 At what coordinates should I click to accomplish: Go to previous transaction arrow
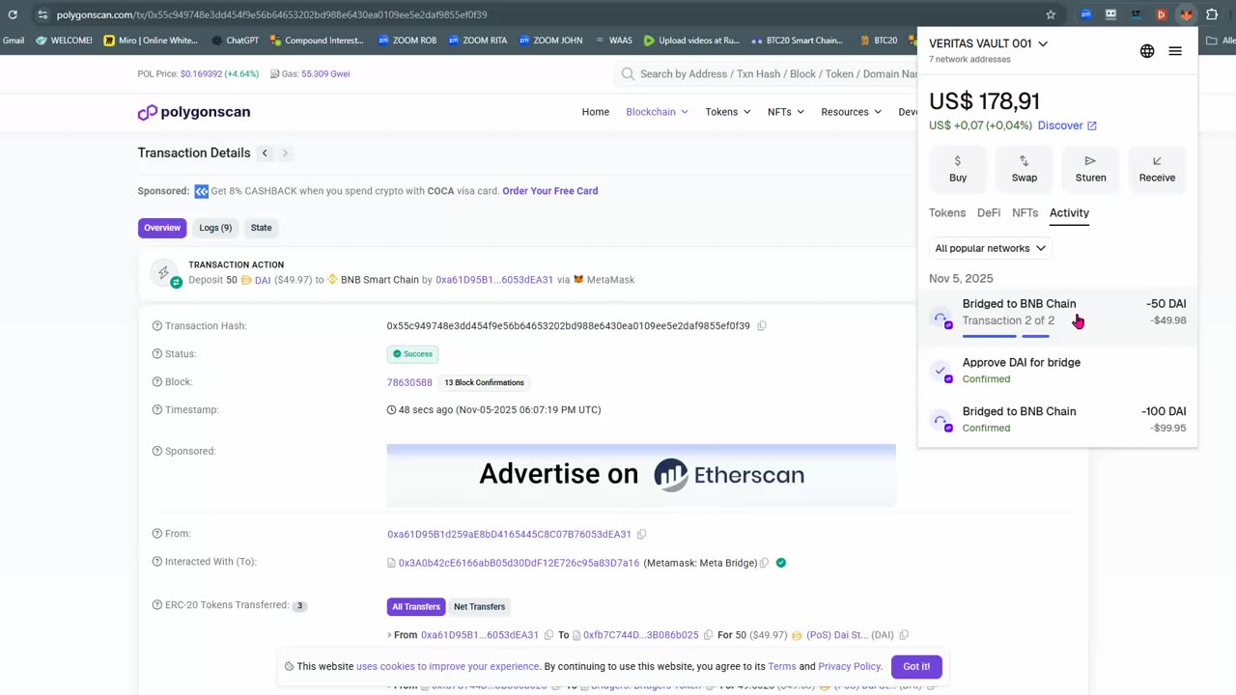pyautogui.click(x=265, y=153)
